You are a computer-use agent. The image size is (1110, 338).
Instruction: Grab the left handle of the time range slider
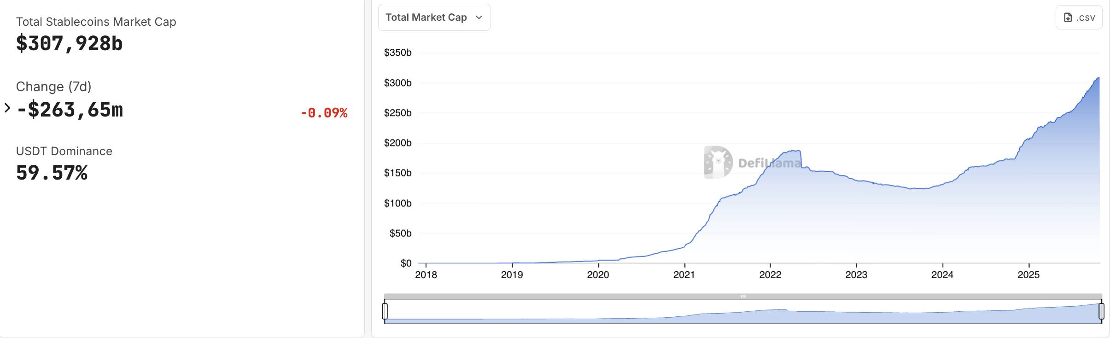pos(385,311)
